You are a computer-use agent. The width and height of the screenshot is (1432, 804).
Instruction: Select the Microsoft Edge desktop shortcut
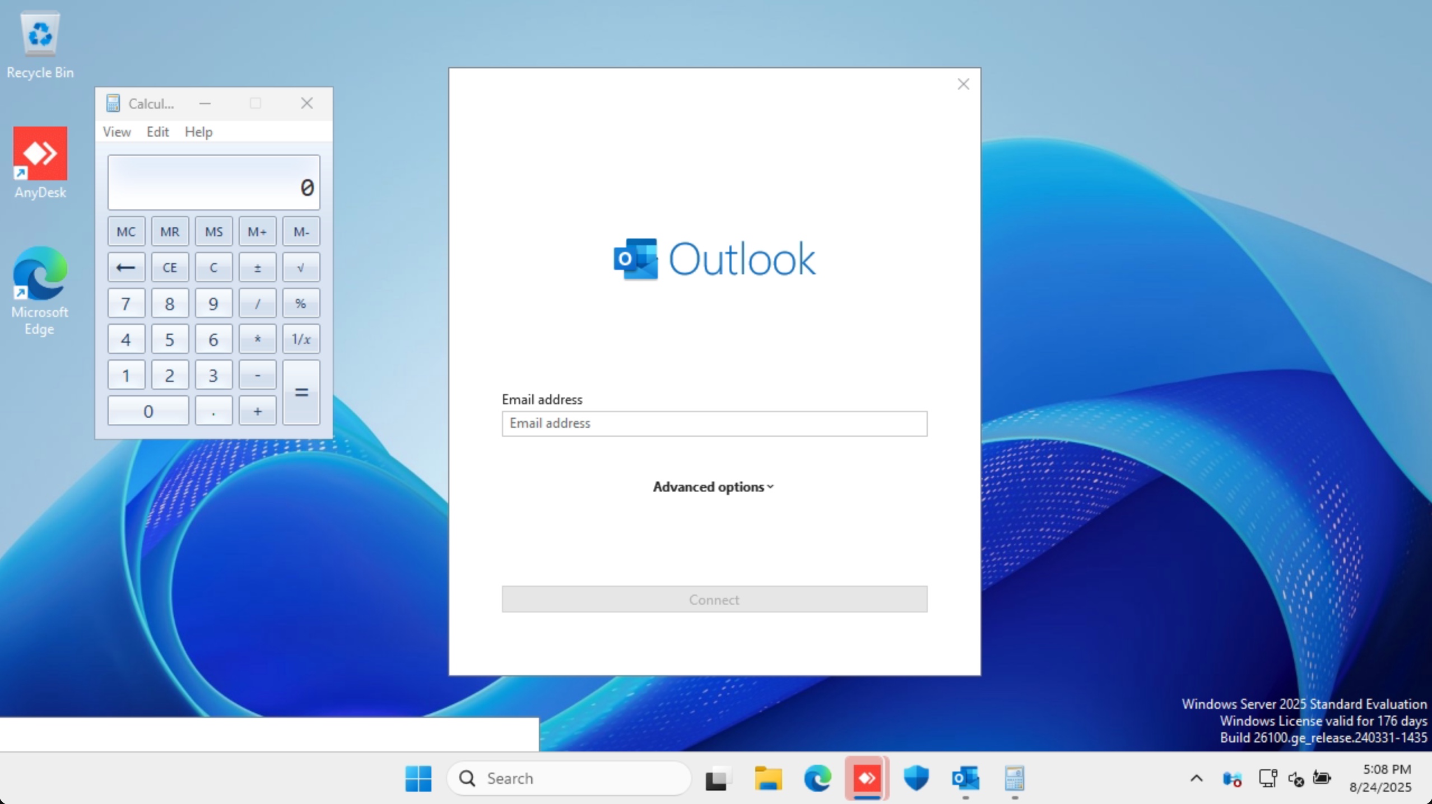click(x=40, y=291)
